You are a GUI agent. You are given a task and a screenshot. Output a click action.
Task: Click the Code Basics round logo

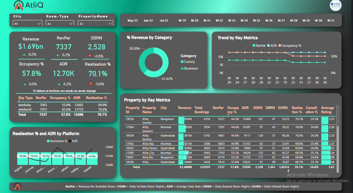click(335, 6)
